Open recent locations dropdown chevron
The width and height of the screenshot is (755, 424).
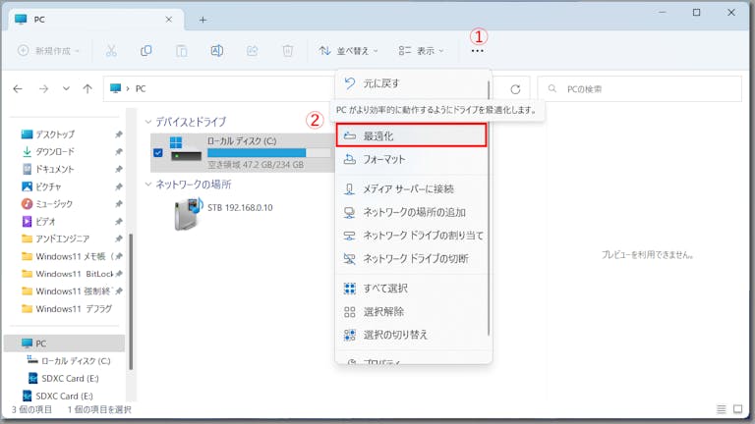[x=66, y=89]
